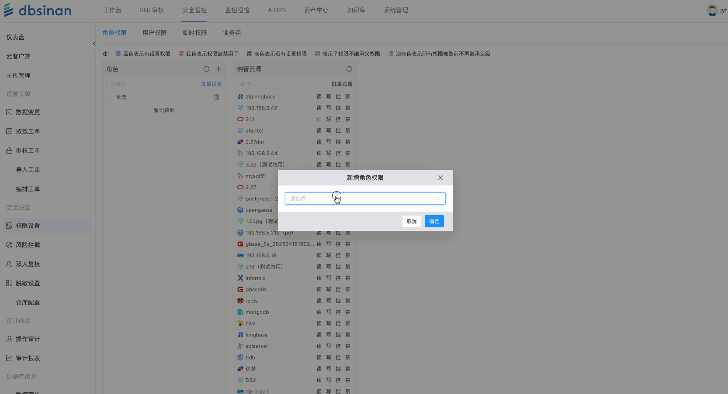Click the dropdown arrow in the role selector
This screenshot has width=728, height=394.
coord(438,199)
